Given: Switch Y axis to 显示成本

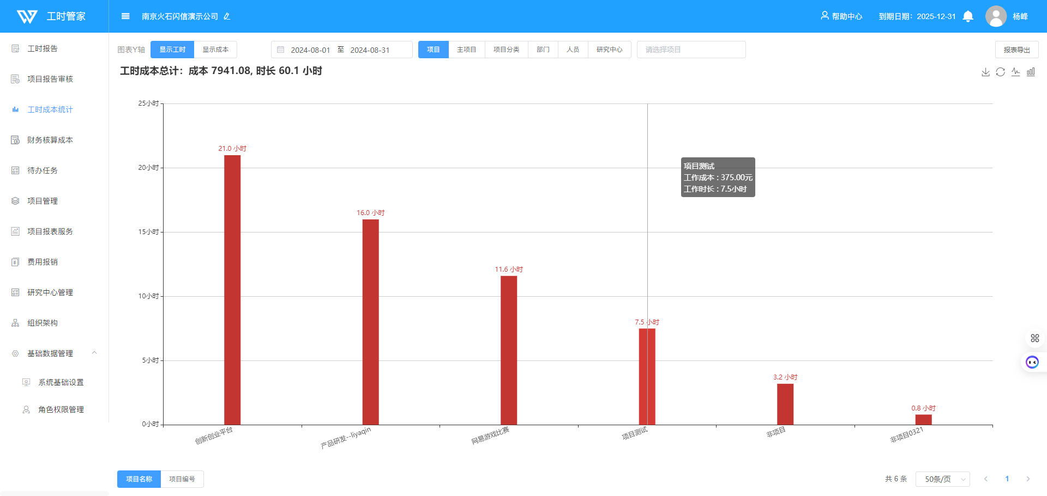Looking at the screenshot, I should [x=215, y=50].
